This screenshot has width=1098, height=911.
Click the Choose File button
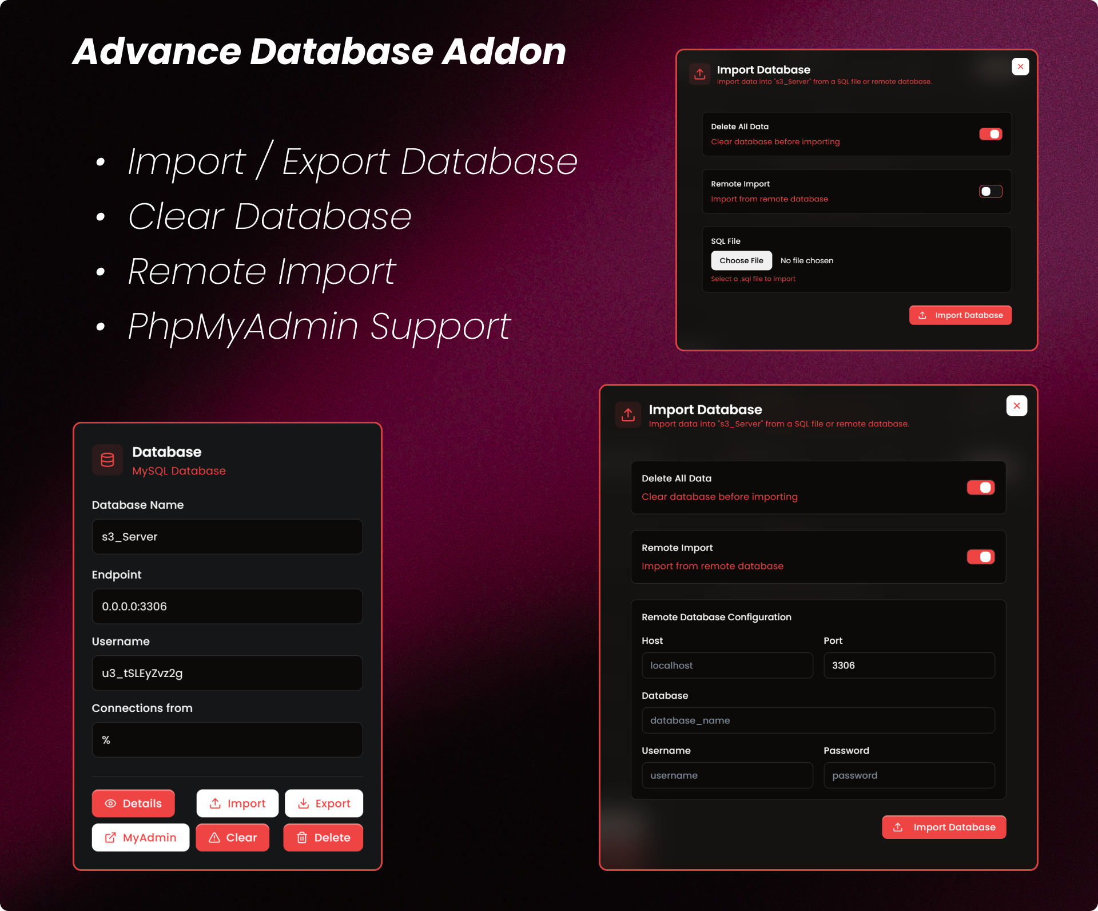[741, 260]
